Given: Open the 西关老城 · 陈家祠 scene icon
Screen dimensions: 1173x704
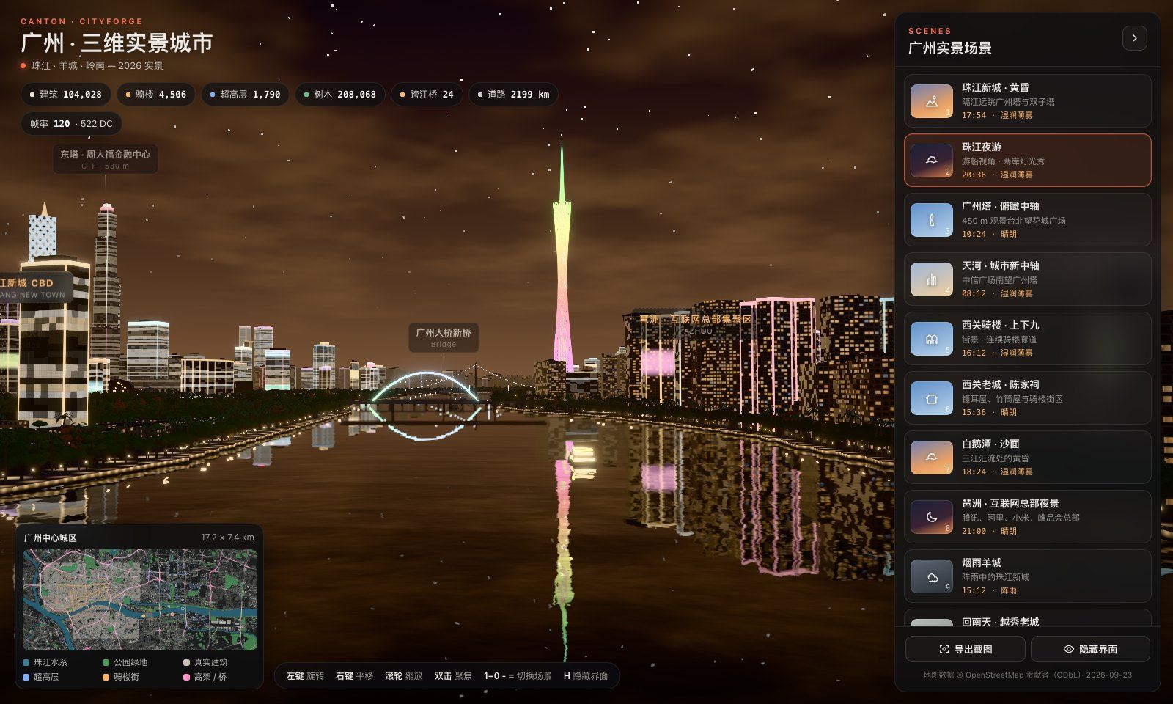Looking at the screenshot, I should 931,398.
